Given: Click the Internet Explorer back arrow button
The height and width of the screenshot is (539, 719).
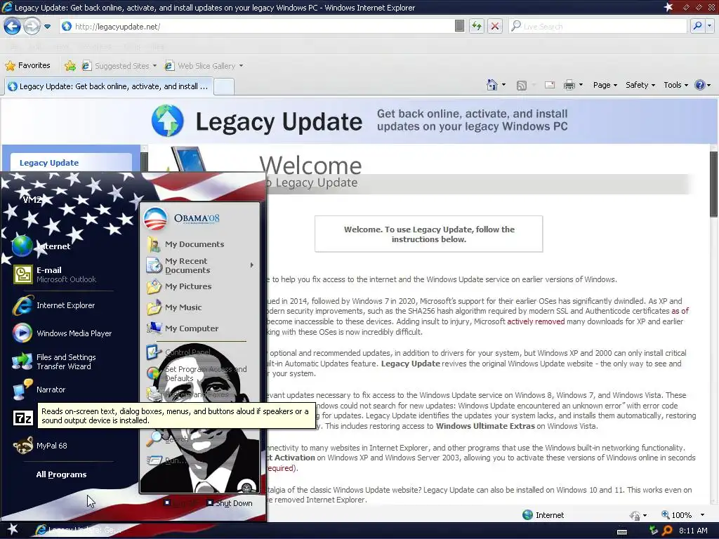Looking at the screenshot, I should (x=12, y=26).
